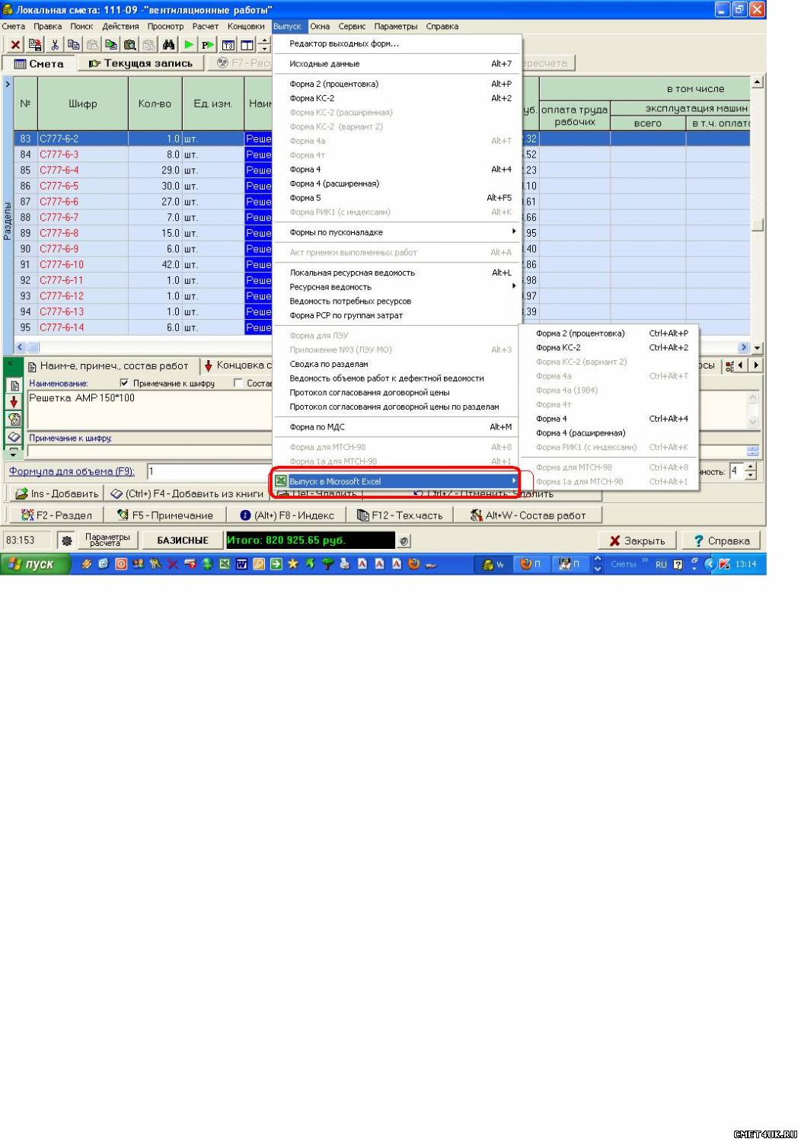Click the book icon in side strip
801x1142 pixels.
tap(14, 436)
